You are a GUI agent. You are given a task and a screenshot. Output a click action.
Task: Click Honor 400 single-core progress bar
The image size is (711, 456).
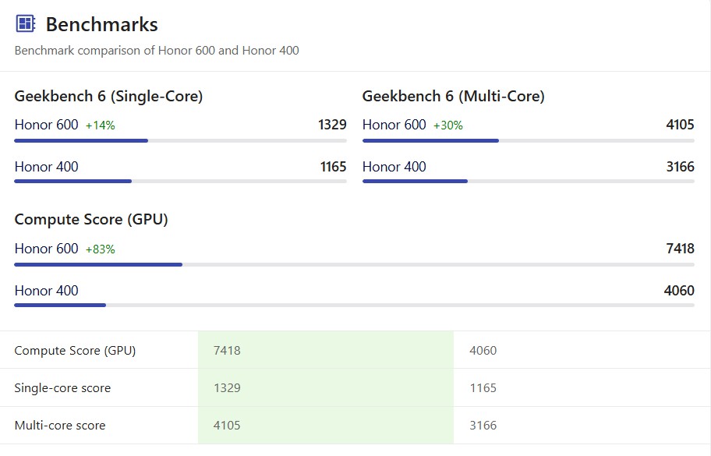[180, 182]
